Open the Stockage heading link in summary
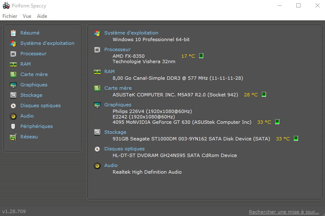The height and width of the screenshot is (216, 325). coord(115,132)
